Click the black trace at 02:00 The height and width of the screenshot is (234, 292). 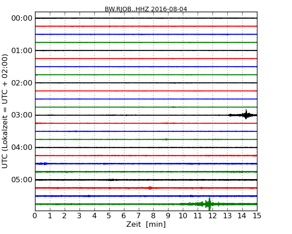tap(146, 83)
